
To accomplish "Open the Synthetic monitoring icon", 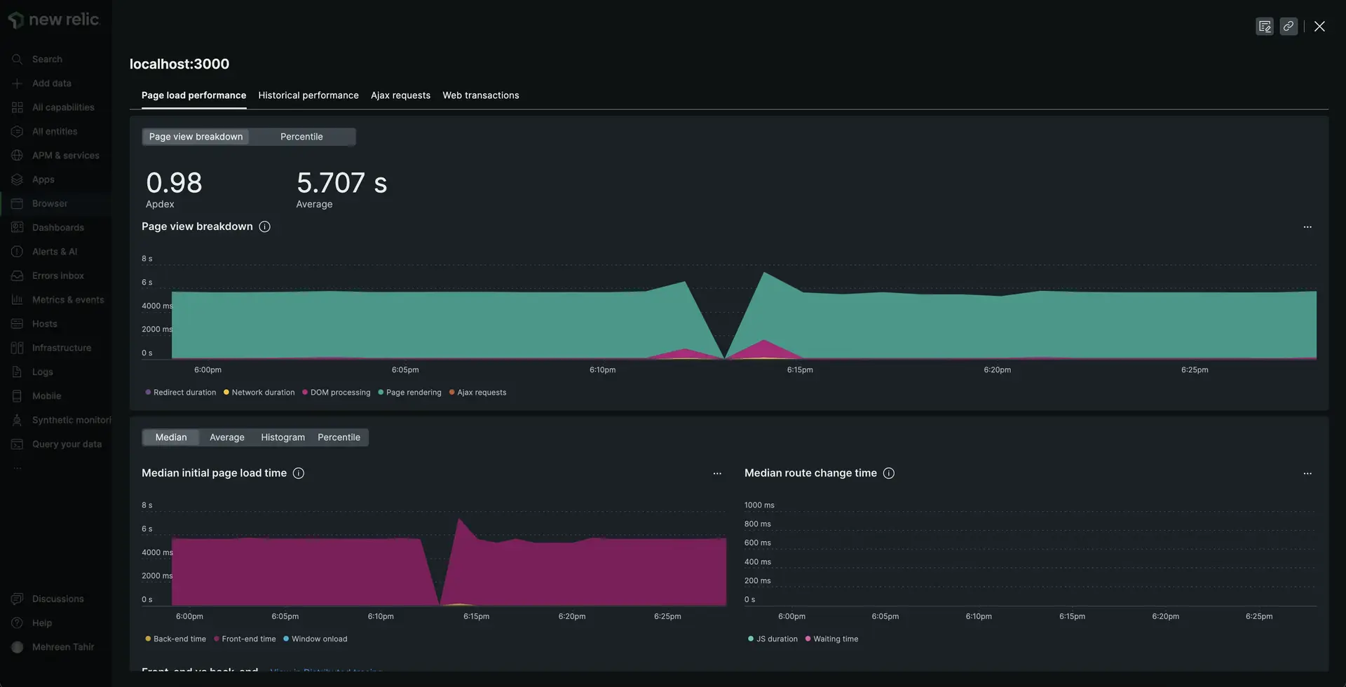I will tap(18, 420).
